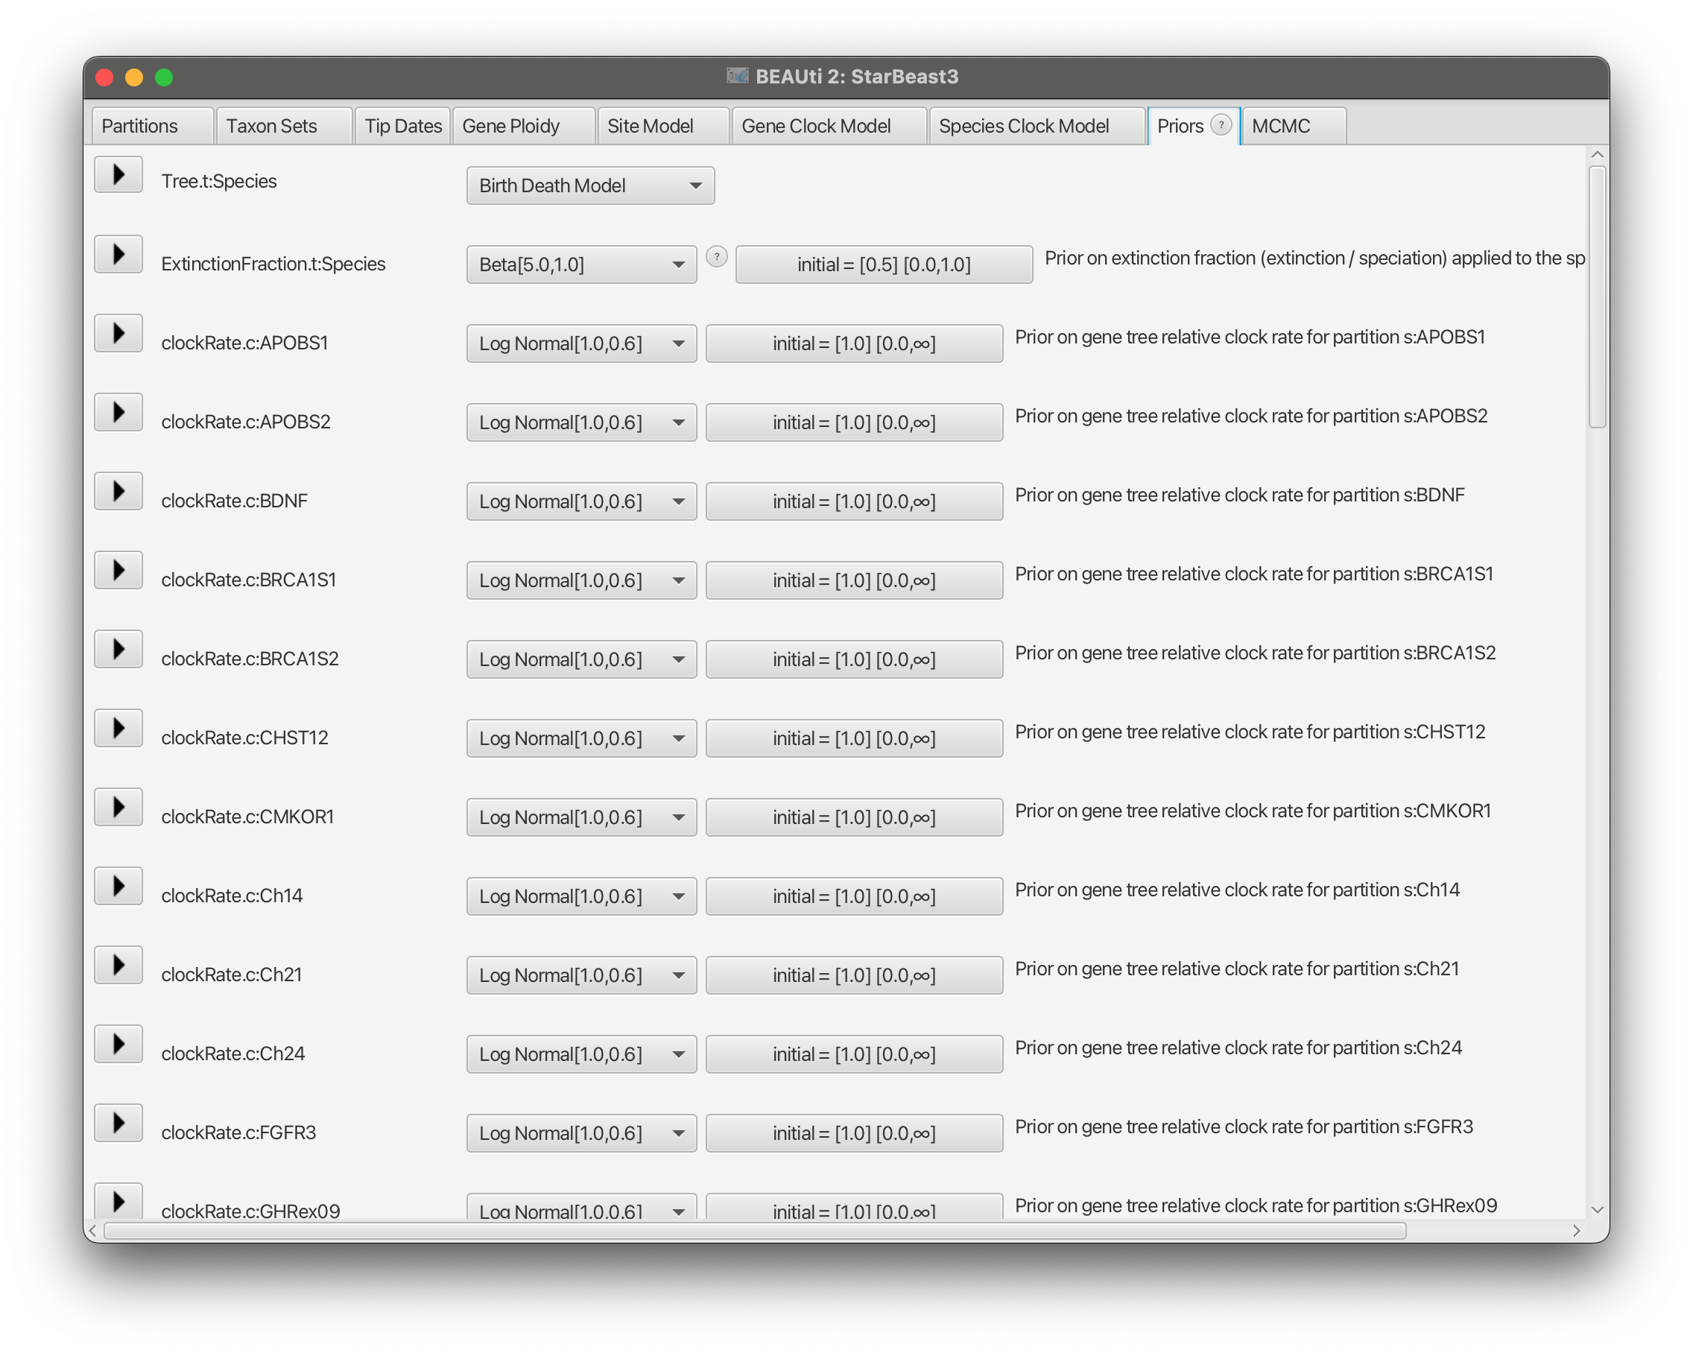Viewport: 1693px width, 1353px height.
Task: Expand clockRate.c:FGFR3 prior details
Action: [118, 1123]
